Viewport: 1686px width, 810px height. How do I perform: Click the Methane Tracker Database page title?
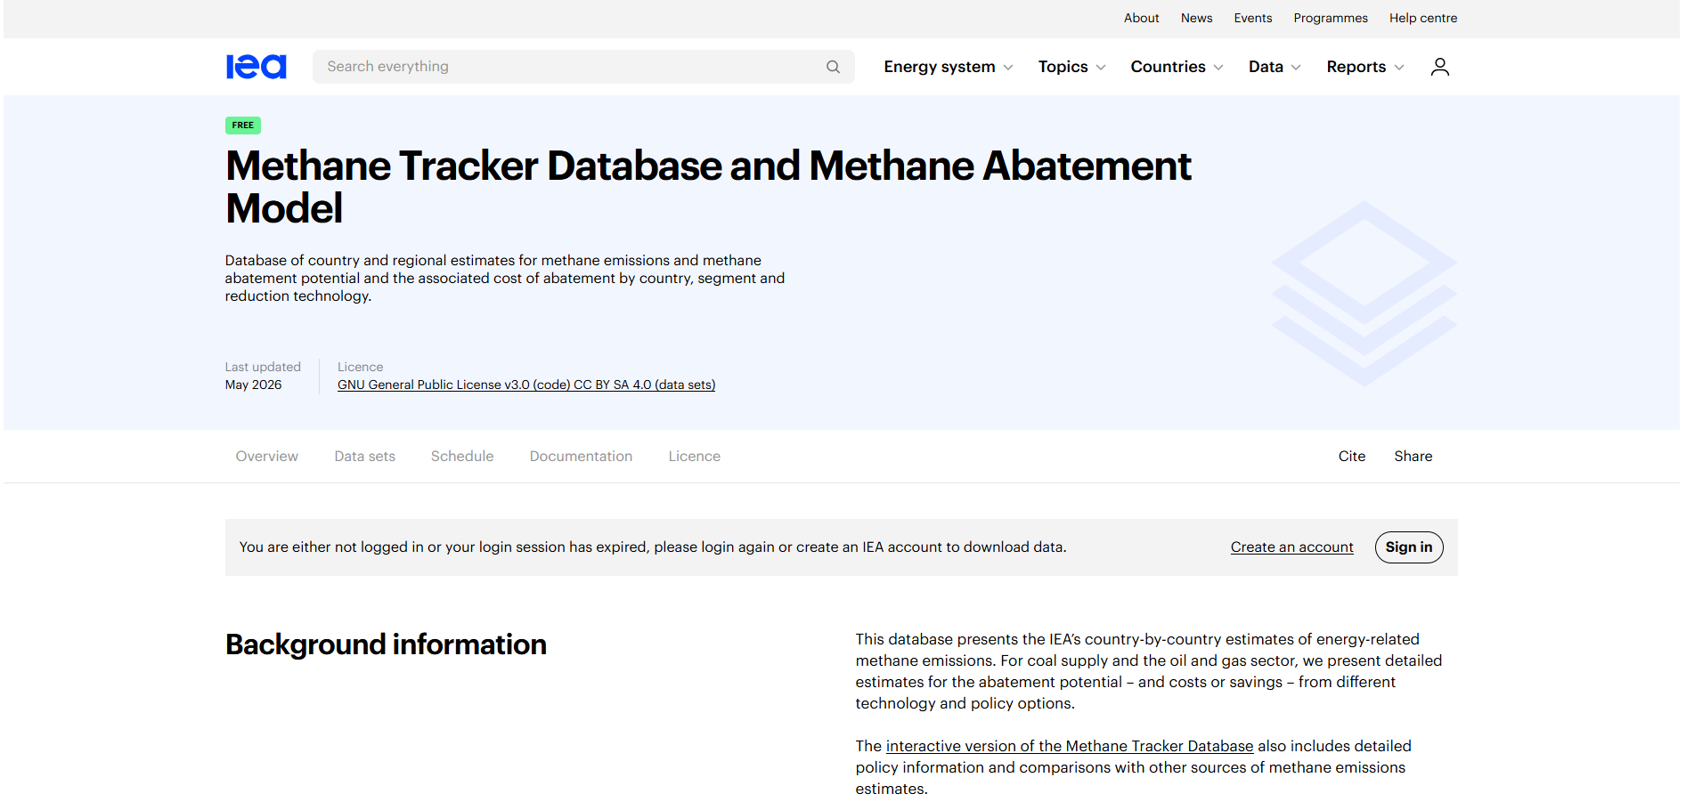click(708, 187)
